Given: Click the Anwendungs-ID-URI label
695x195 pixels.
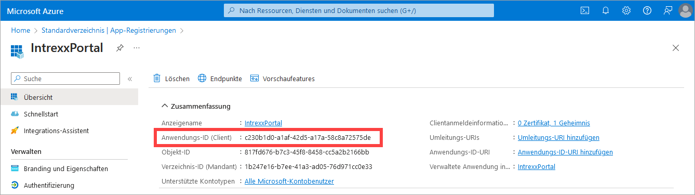Looking at the screenshot, I should point(460,152).
